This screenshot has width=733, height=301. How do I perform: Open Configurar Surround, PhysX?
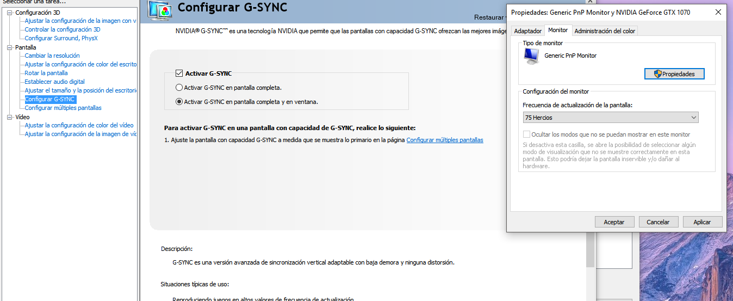pyautogui.click(x=61, y=38)
